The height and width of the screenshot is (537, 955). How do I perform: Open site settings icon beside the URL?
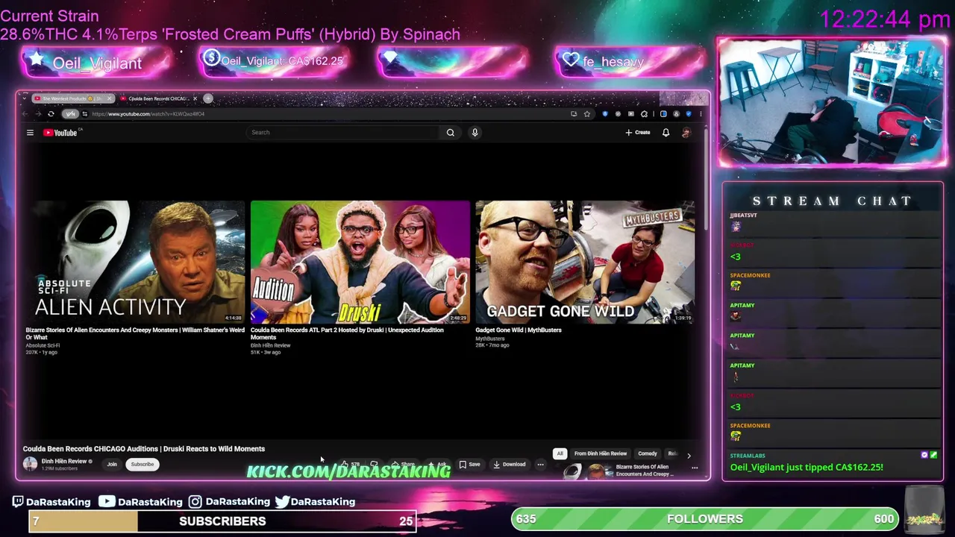tap(85, 114)
